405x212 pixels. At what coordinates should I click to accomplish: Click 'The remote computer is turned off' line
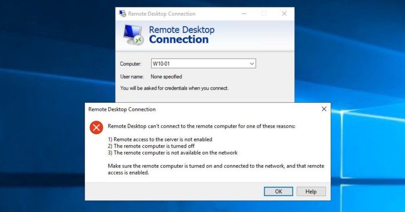(x=151, y=146)
